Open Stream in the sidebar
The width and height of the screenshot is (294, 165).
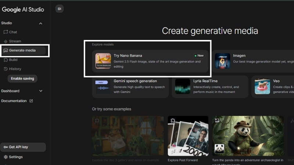pyautogui.click(x=15, y=41)
